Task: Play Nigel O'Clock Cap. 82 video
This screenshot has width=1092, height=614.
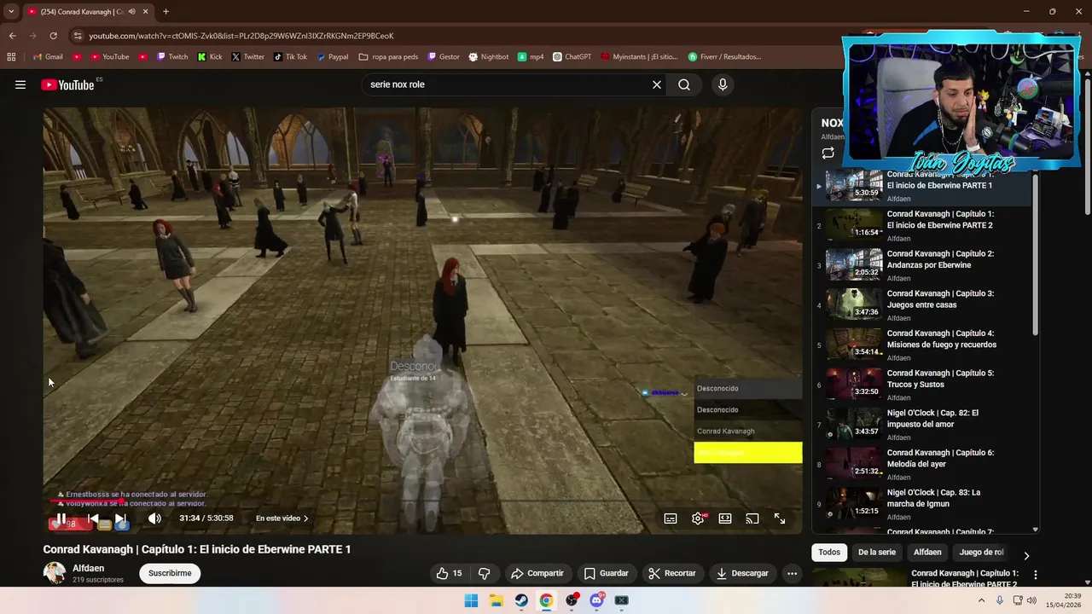Action: pos(921,425)
